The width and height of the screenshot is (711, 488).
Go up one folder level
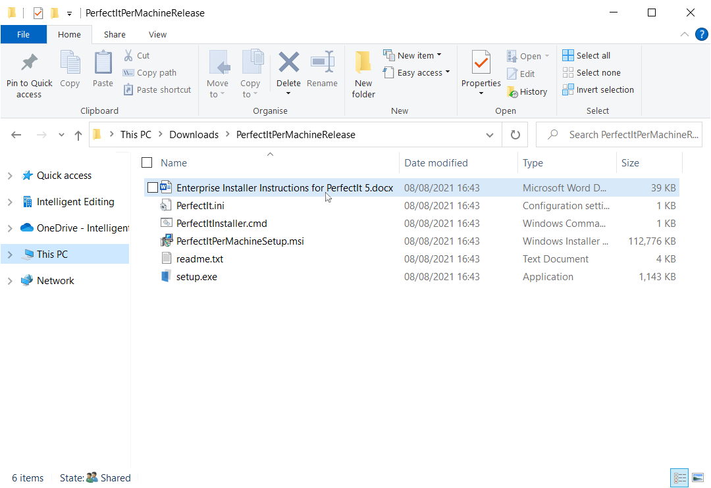point(78,135)
